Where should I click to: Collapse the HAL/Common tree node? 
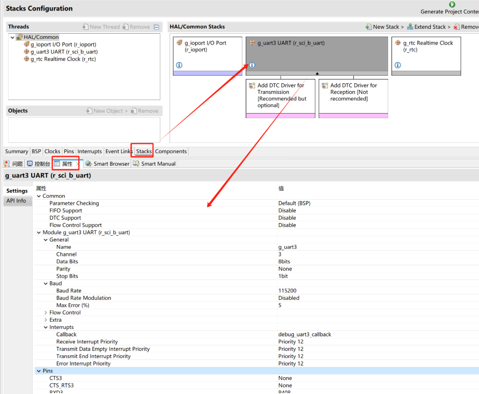point(12,37)
